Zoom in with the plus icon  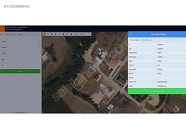click(x=44, y=34)
